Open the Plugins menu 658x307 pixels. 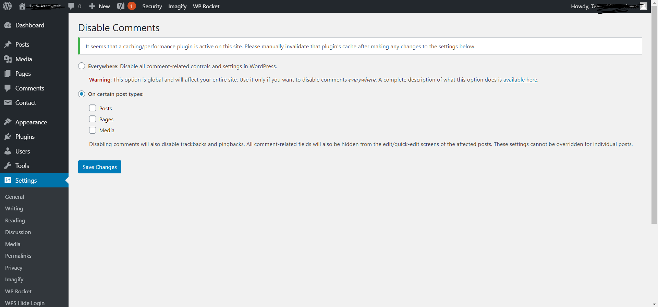(x=25, y=137)
